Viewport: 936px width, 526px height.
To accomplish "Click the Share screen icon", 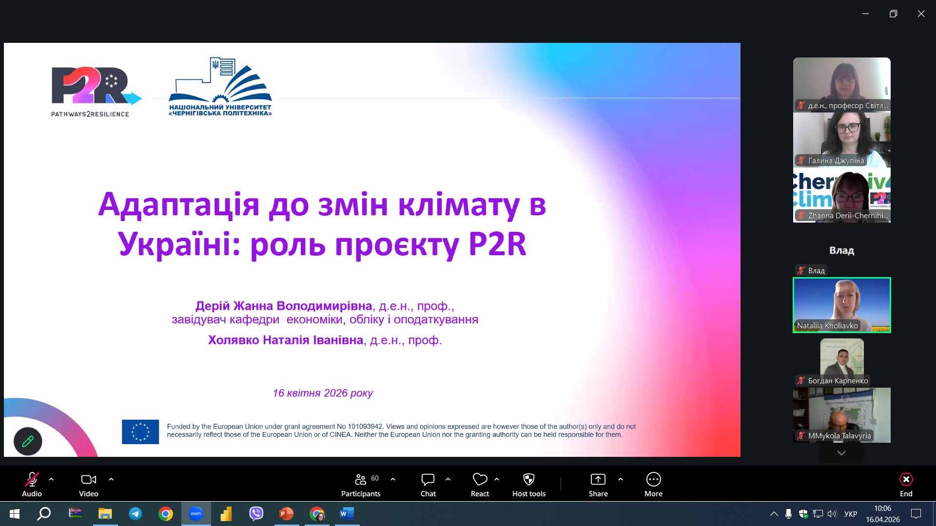I will point(598,485).
